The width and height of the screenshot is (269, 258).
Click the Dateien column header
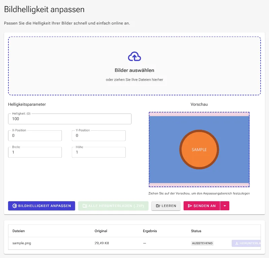click(18, 231)
